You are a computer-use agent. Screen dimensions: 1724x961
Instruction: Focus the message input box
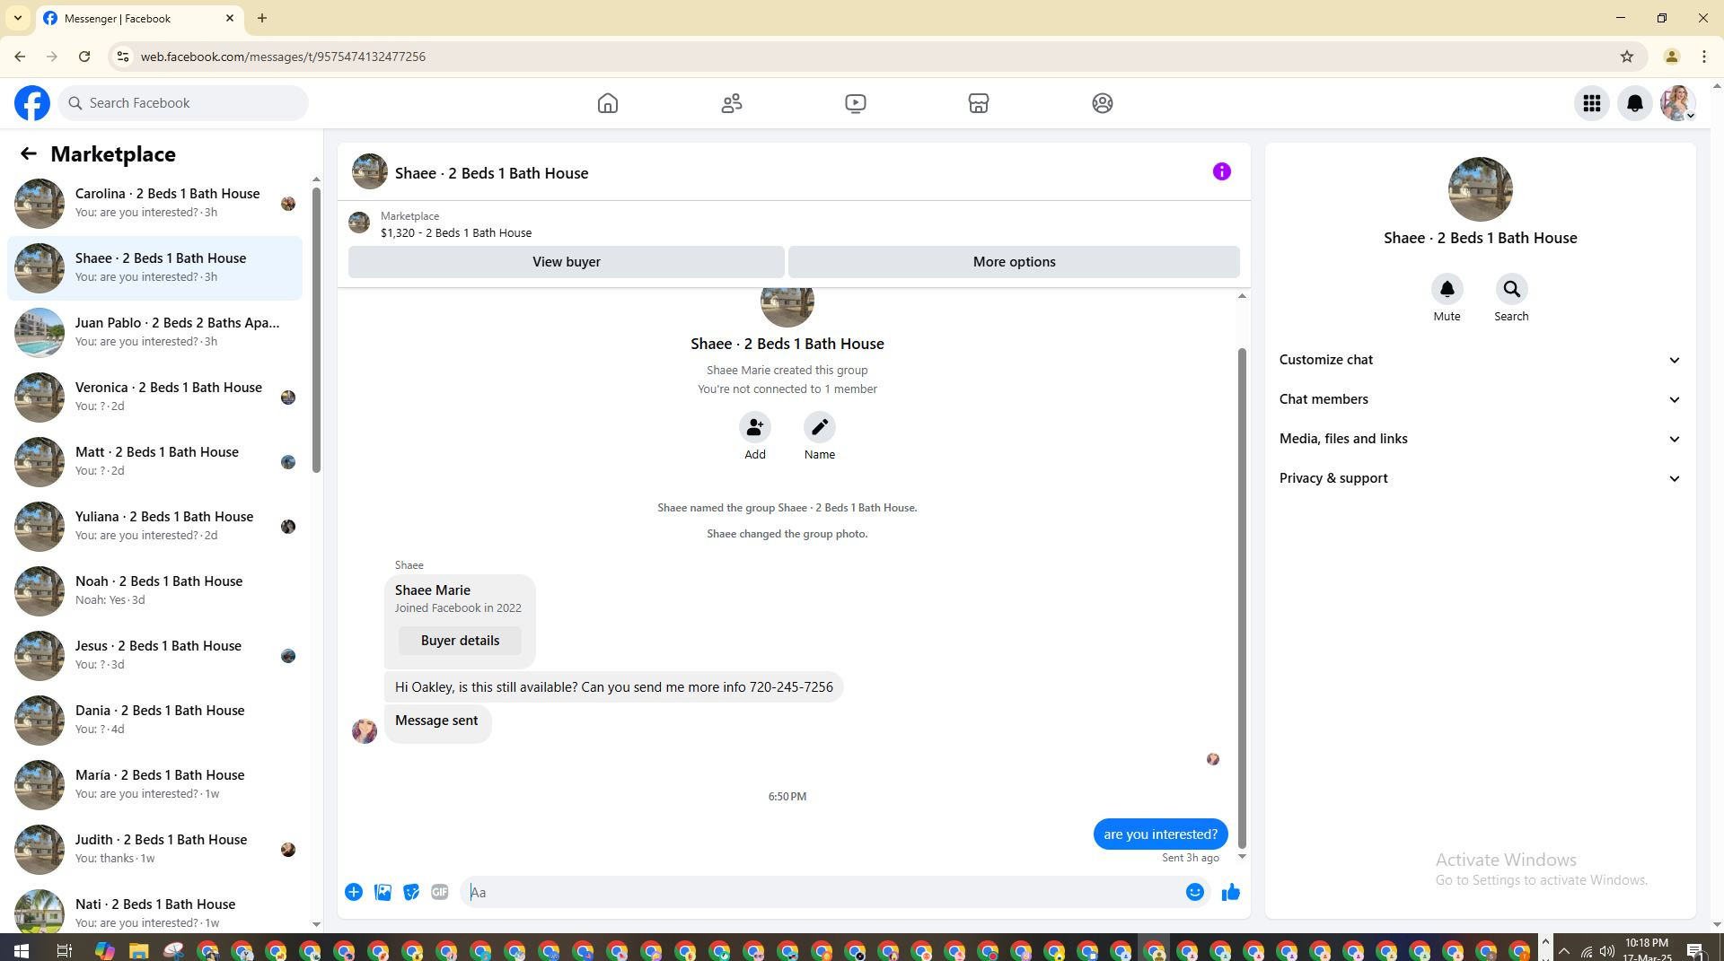tap(822, 893)
